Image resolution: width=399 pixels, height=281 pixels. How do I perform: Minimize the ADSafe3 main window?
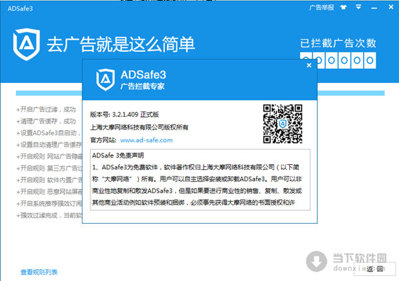(374, 8)
